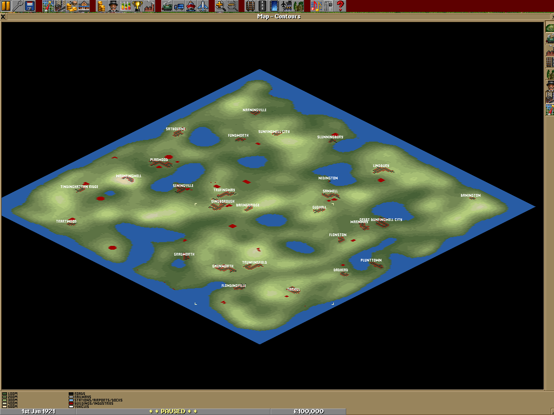554x415 pixels.
Task: Click the Railways legend entry
Action: 80,397
